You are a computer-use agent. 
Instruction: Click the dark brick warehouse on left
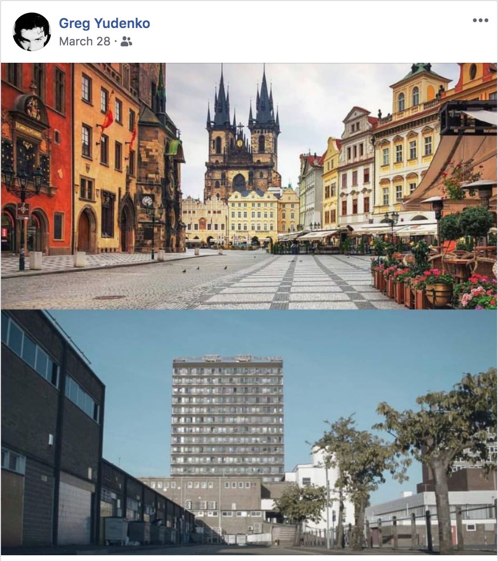point(50,429)
